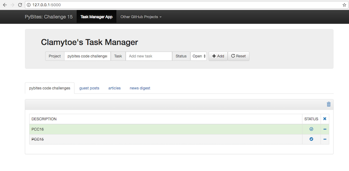
Task: Click the STATUS column header
Action: [x=311, y=119]
